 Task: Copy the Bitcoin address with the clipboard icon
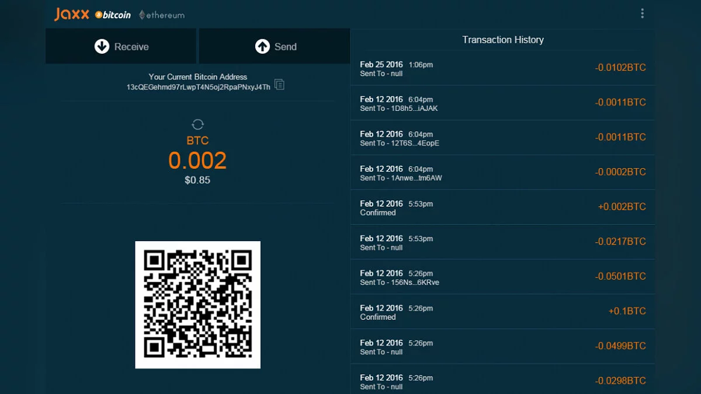point(280,85)
